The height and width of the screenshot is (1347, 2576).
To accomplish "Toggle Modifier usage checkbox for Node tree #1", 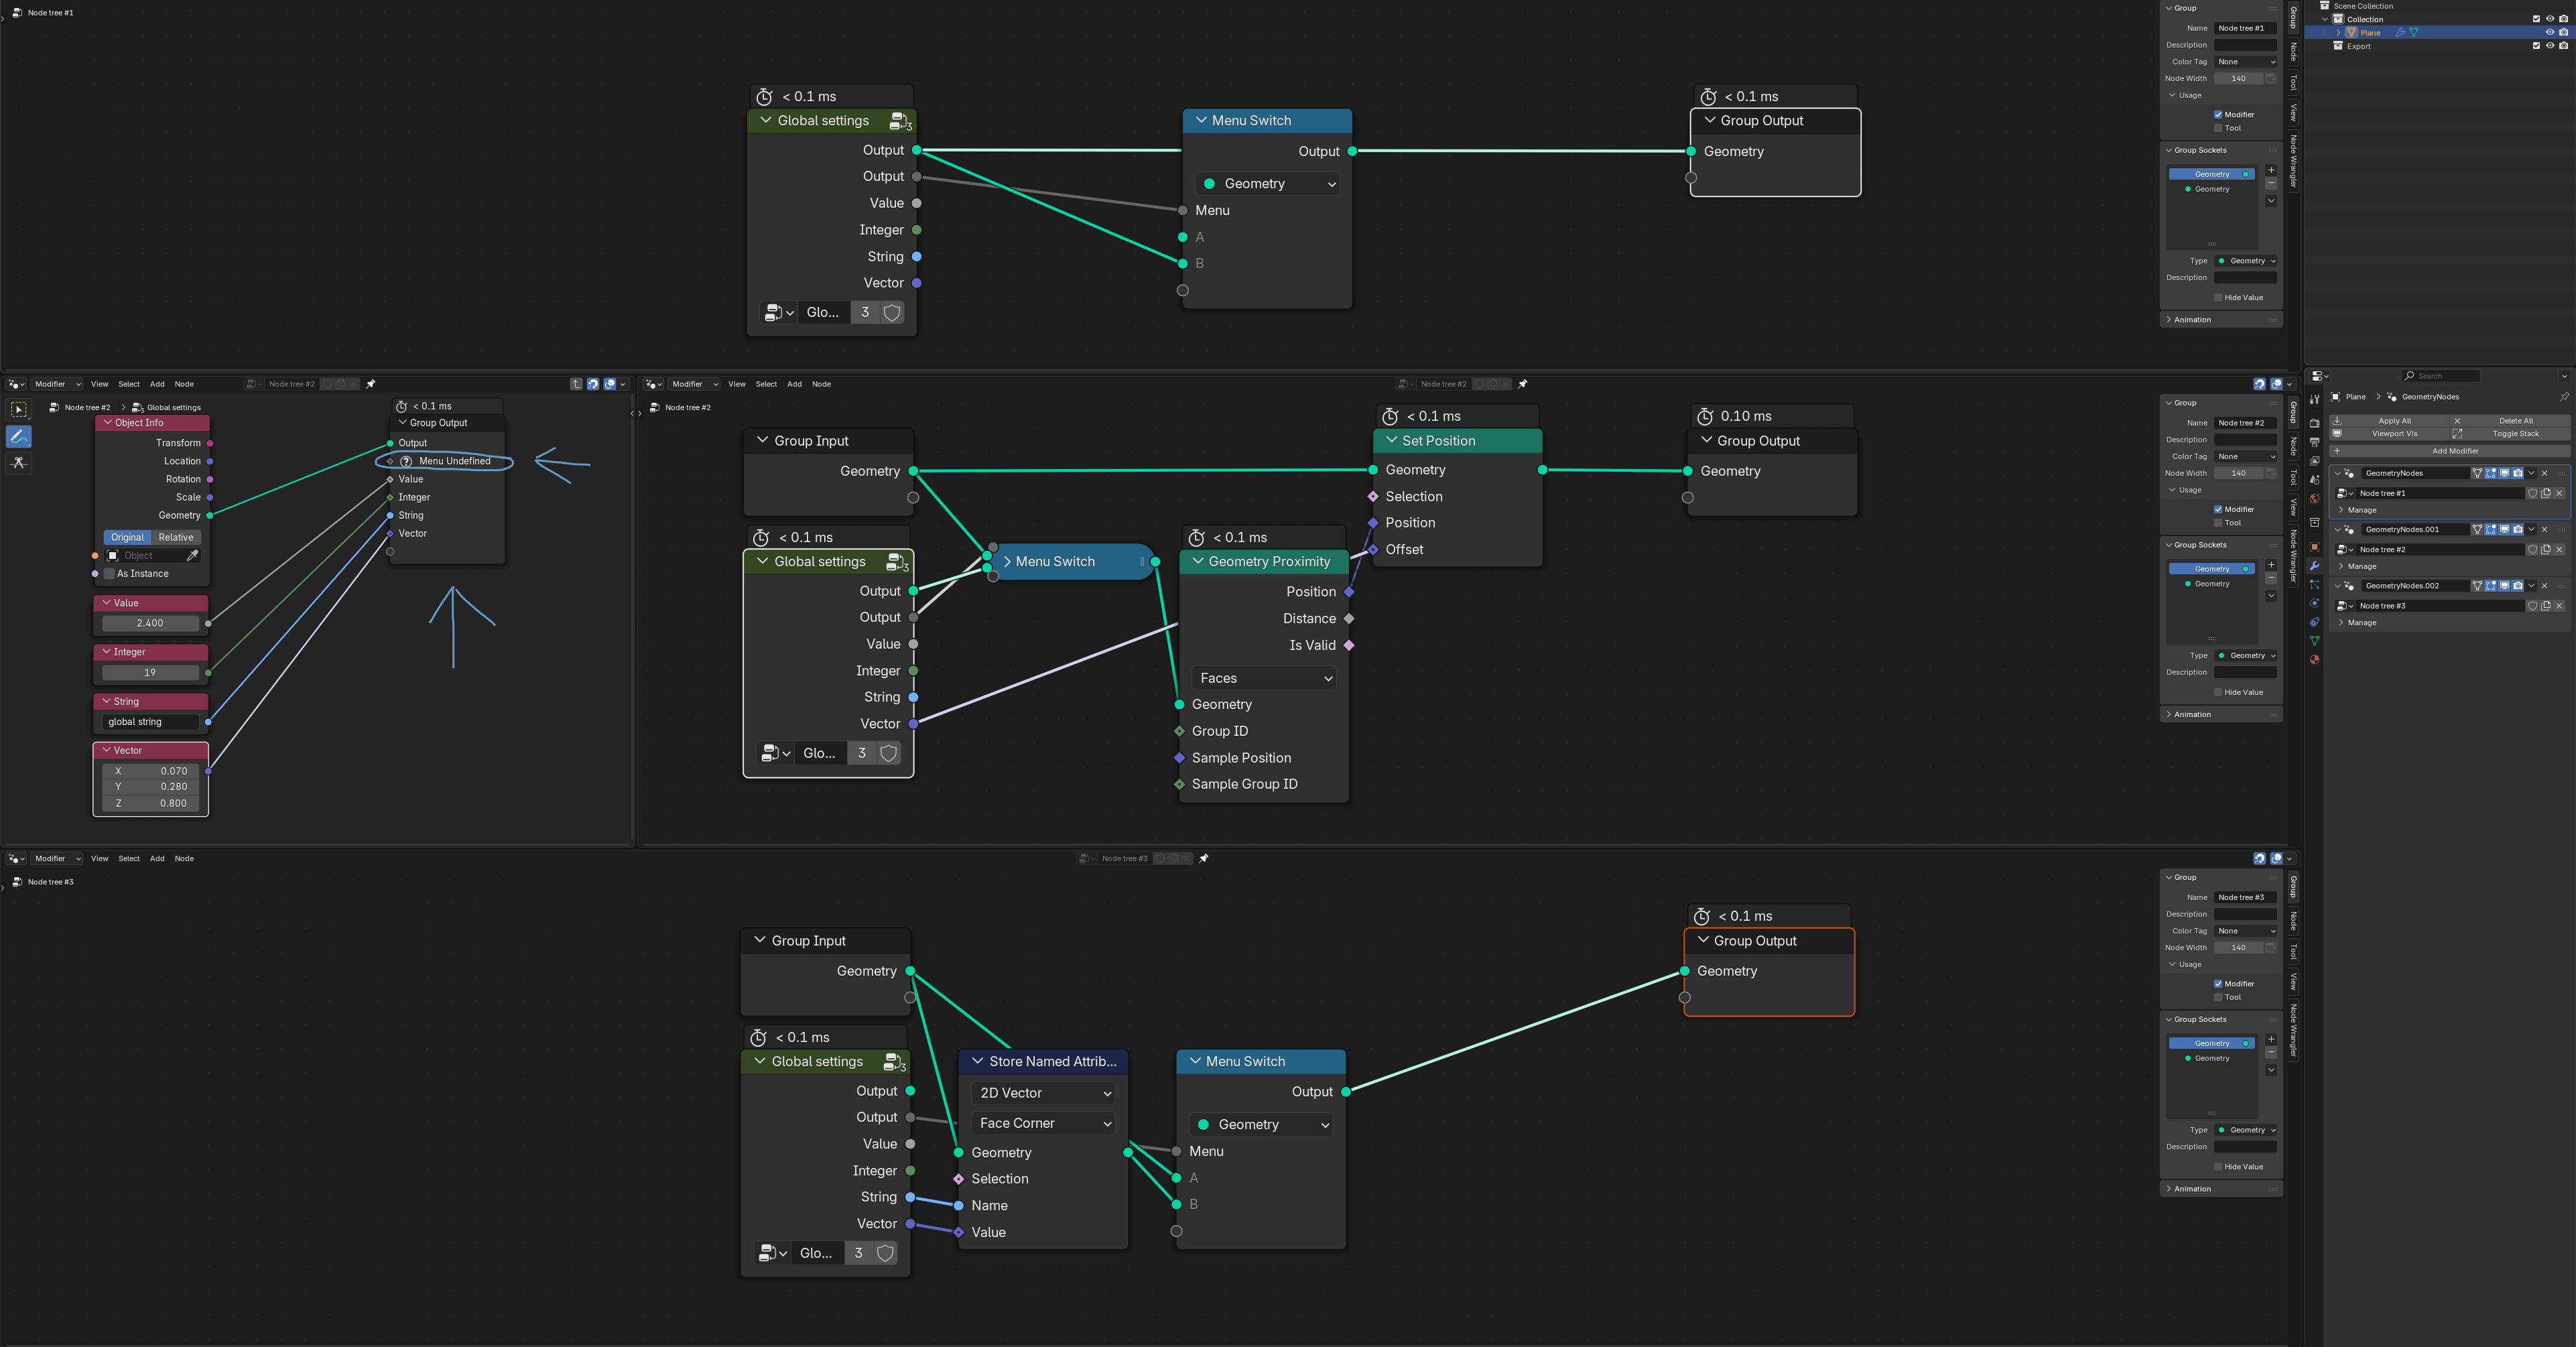I will pyautogui.click(x=2218, y=115).
